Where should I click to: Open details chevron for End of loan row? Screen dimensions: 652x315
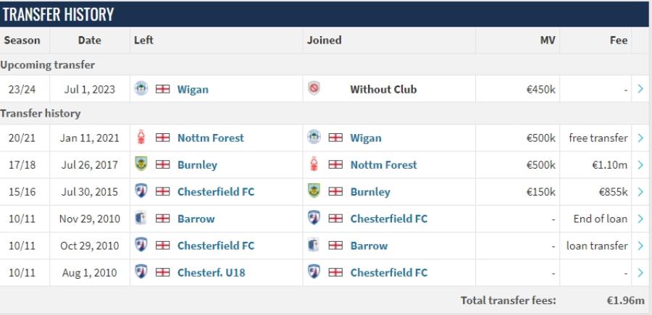click(x=640, y=219)
